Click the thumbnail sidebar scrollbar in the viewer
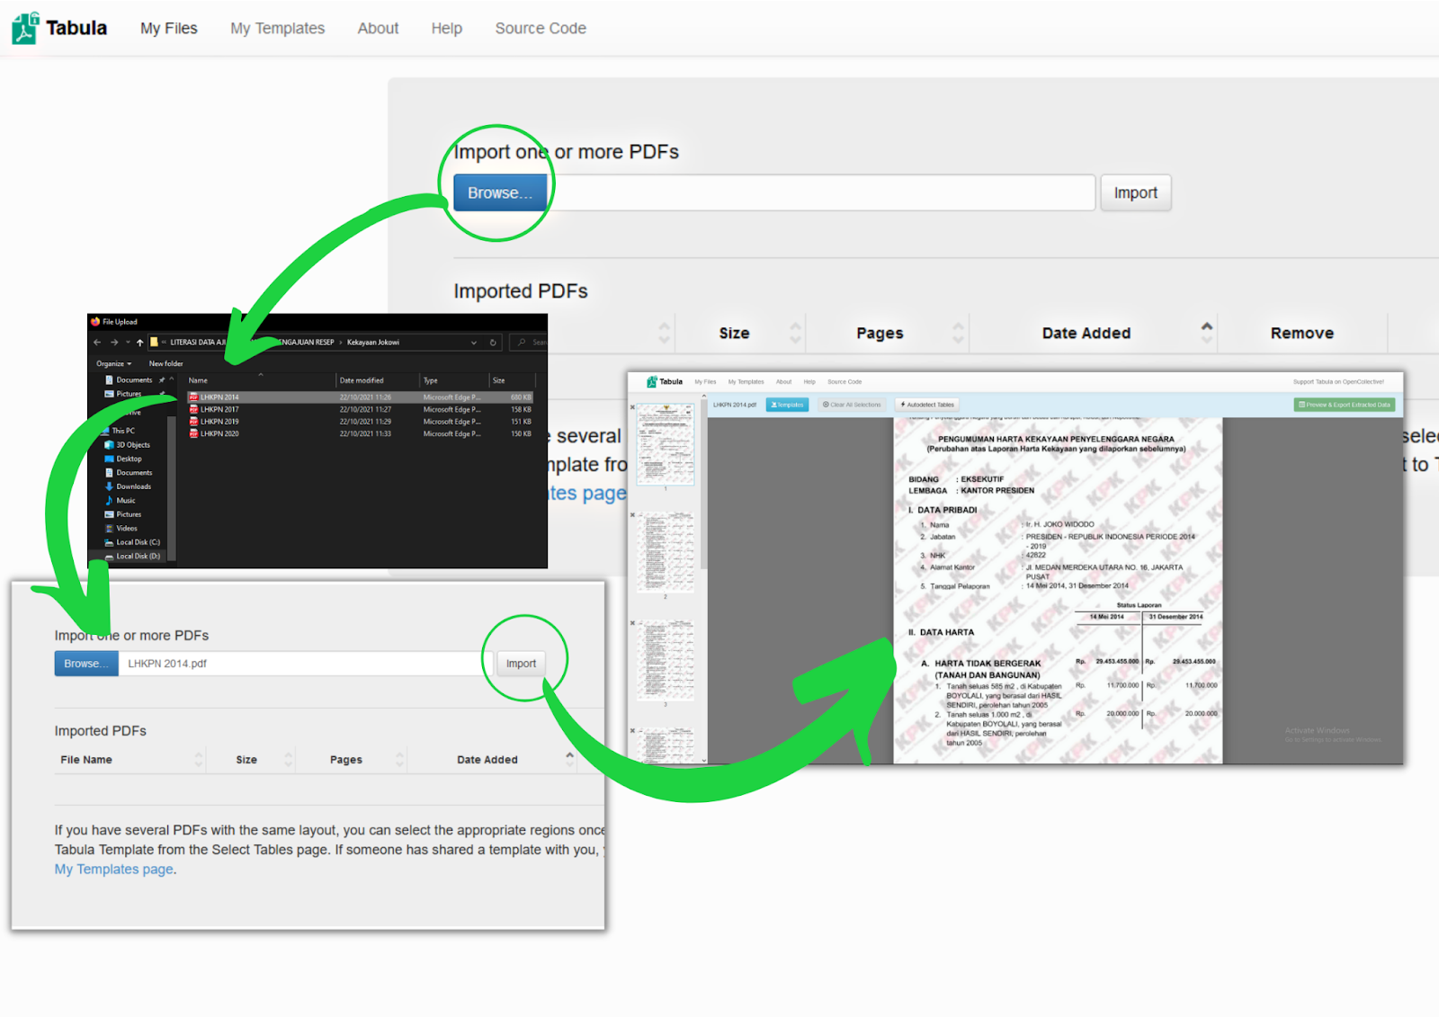This screenshot has height=1017, width=1439. (x=703, y=486)
